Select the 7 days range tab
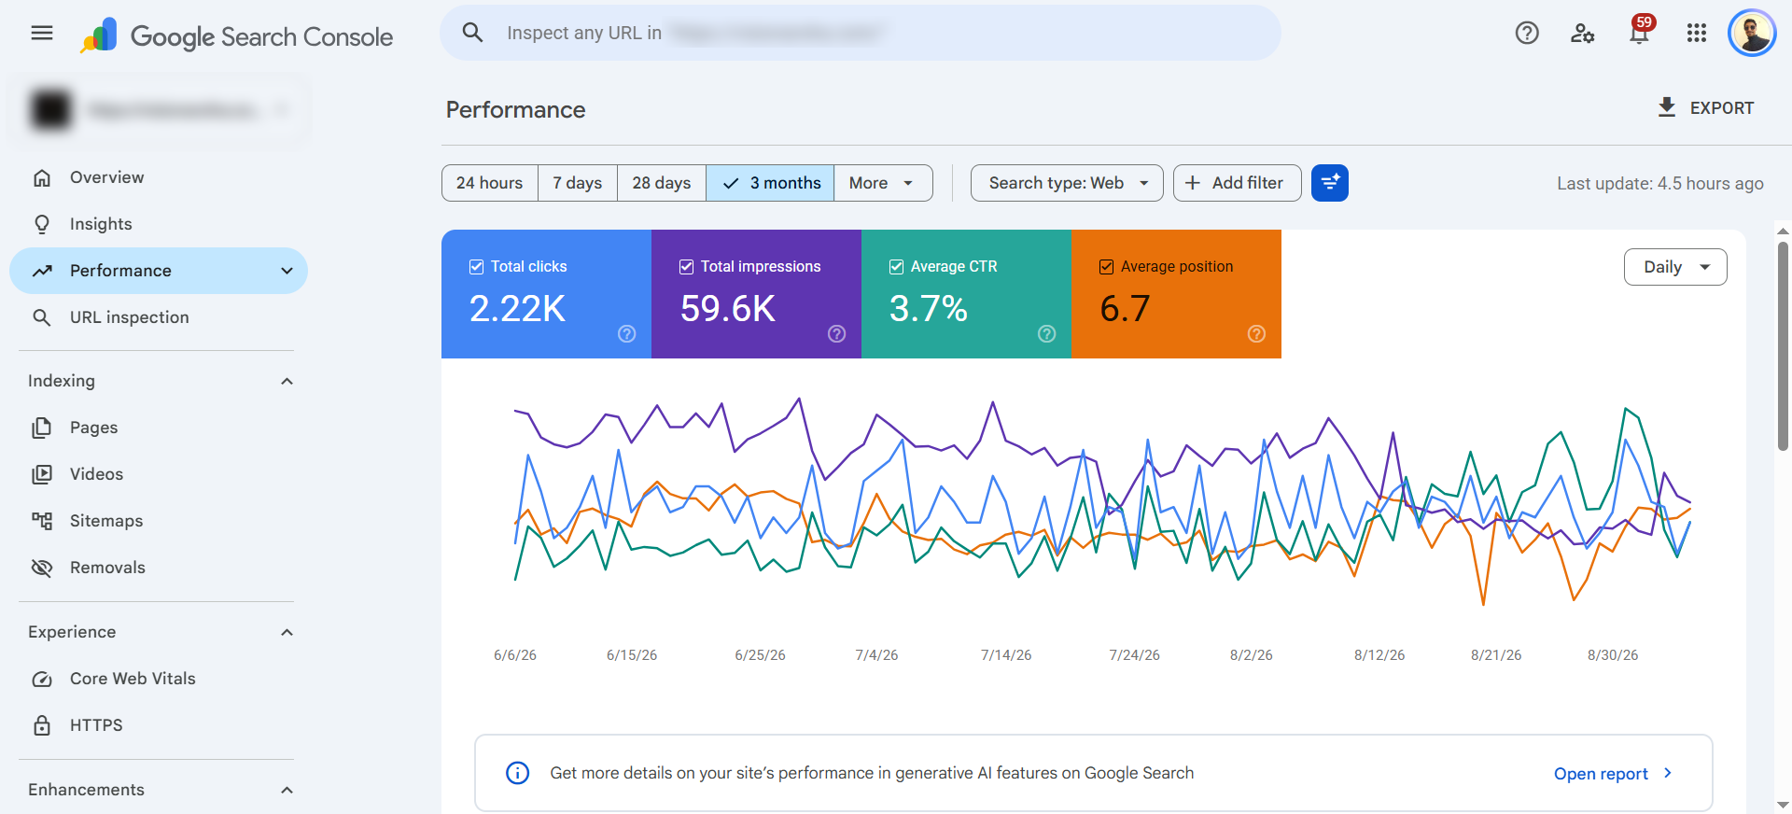1792x814 pixels. [578, 183]
